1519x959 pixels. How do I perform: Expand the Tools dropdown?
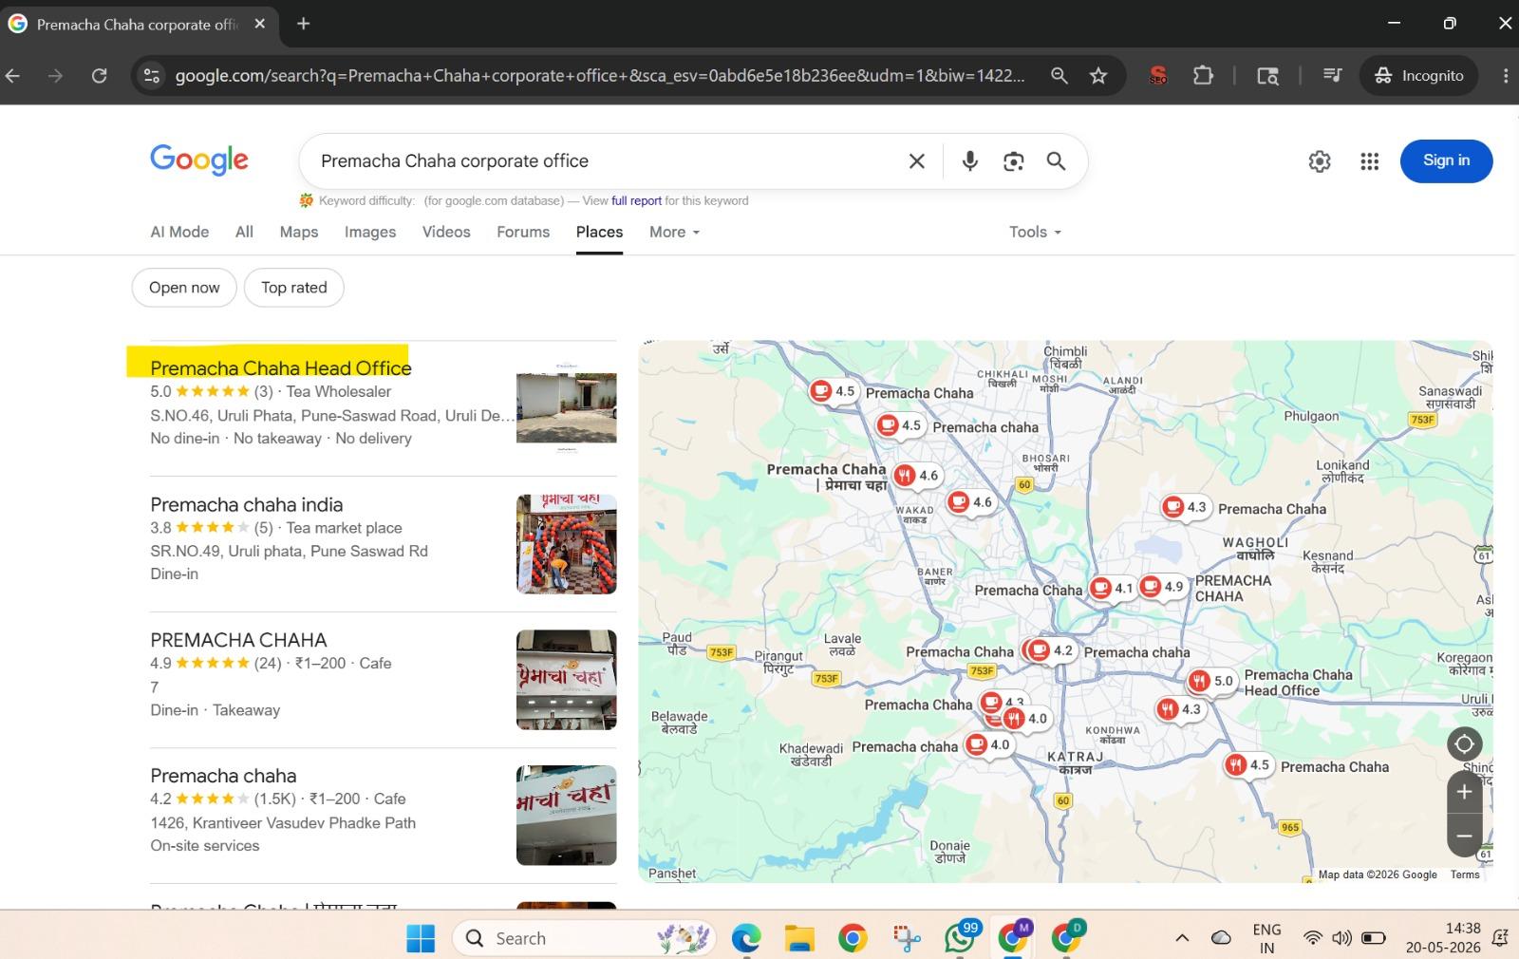(x=1035, y=232)
